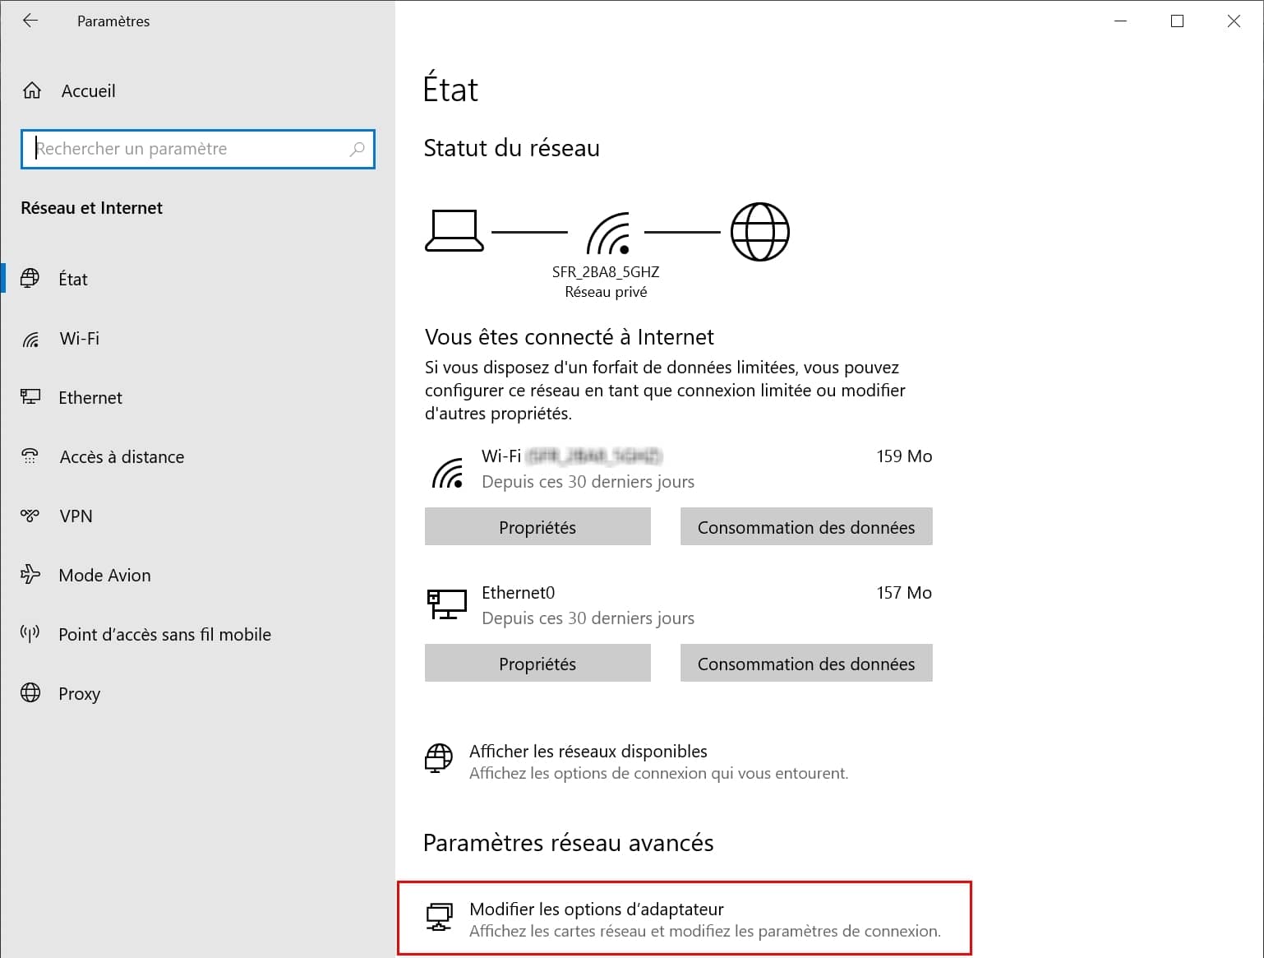The height and width of the screenshot is (958, 1264).
Task: Maximize the Paramètres window
Action: tap(1177, 21)
